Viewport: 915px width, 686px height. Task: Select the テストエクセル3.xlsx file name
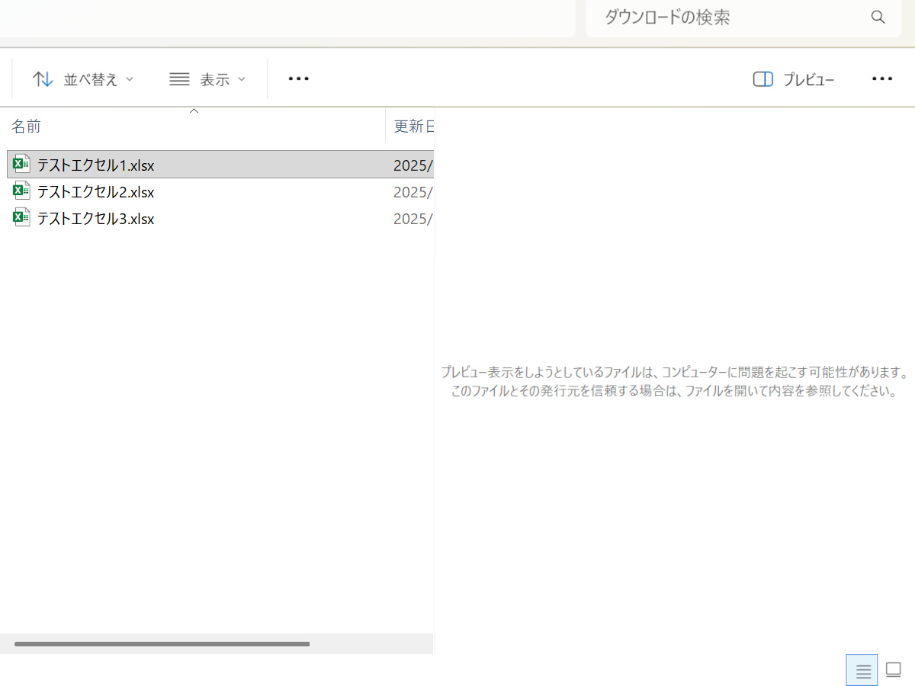[x=95, y=219]
